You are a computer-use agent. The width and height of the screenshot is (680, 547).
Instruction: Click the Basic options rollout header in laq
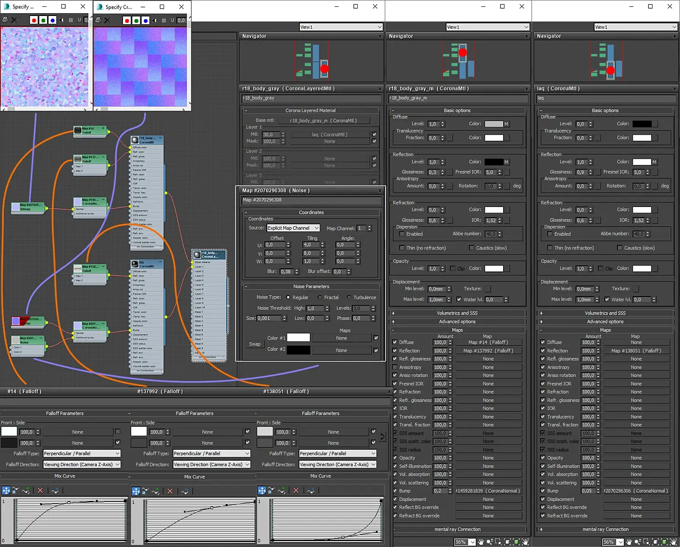[x=605, y=111]
